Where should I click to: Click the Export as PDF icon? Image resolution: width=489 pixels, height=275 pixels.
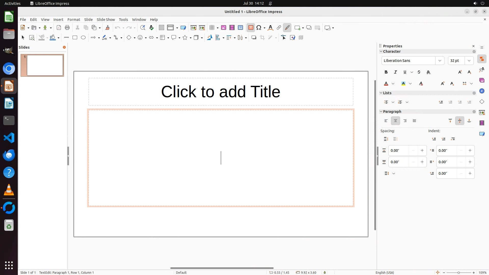tap(59, 28)
